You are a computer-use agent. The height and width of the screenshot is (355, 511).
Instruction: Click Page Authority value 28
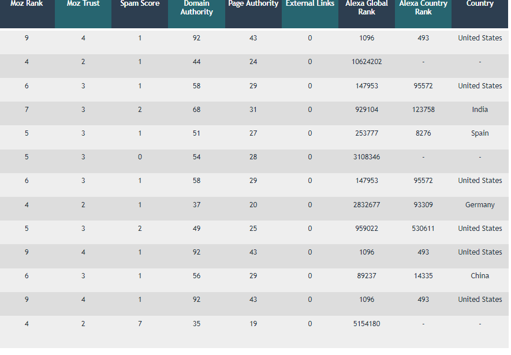tap(253, 158)
